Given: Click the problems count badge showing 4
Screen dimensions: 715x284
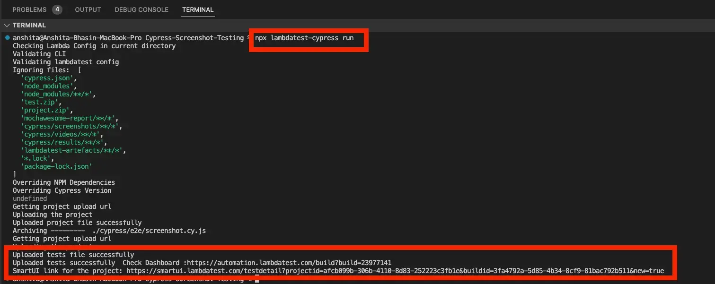Looking at the screenshot, I should 57,9.
